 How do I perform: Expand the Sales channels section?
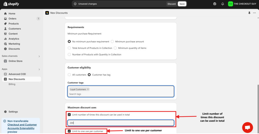(39, 56)
